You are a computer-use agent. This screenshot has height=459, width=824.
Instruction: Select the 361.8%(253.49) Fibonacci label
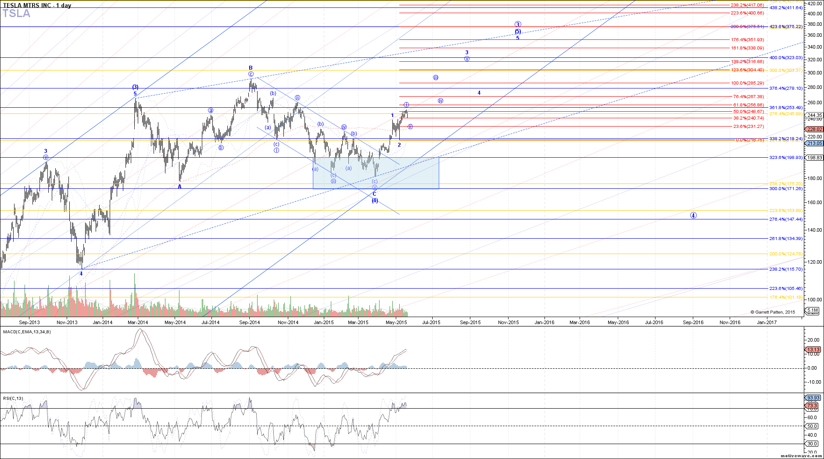tap(786, 108)
